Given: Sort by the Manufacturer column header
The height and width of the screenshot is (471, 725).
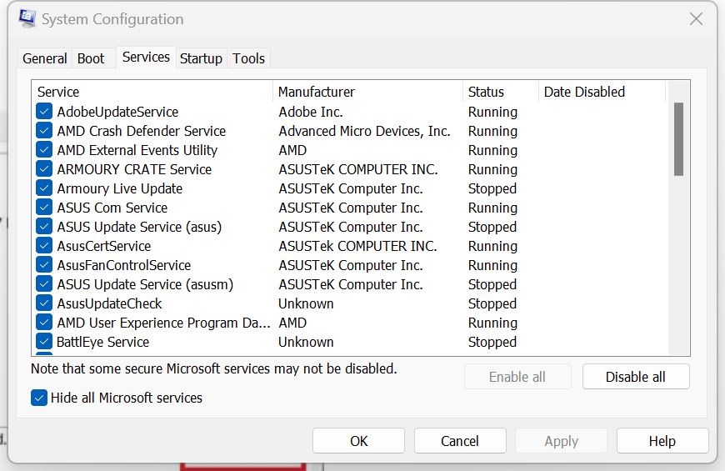Looking at the screenshot, I should (x=368, y=92).
